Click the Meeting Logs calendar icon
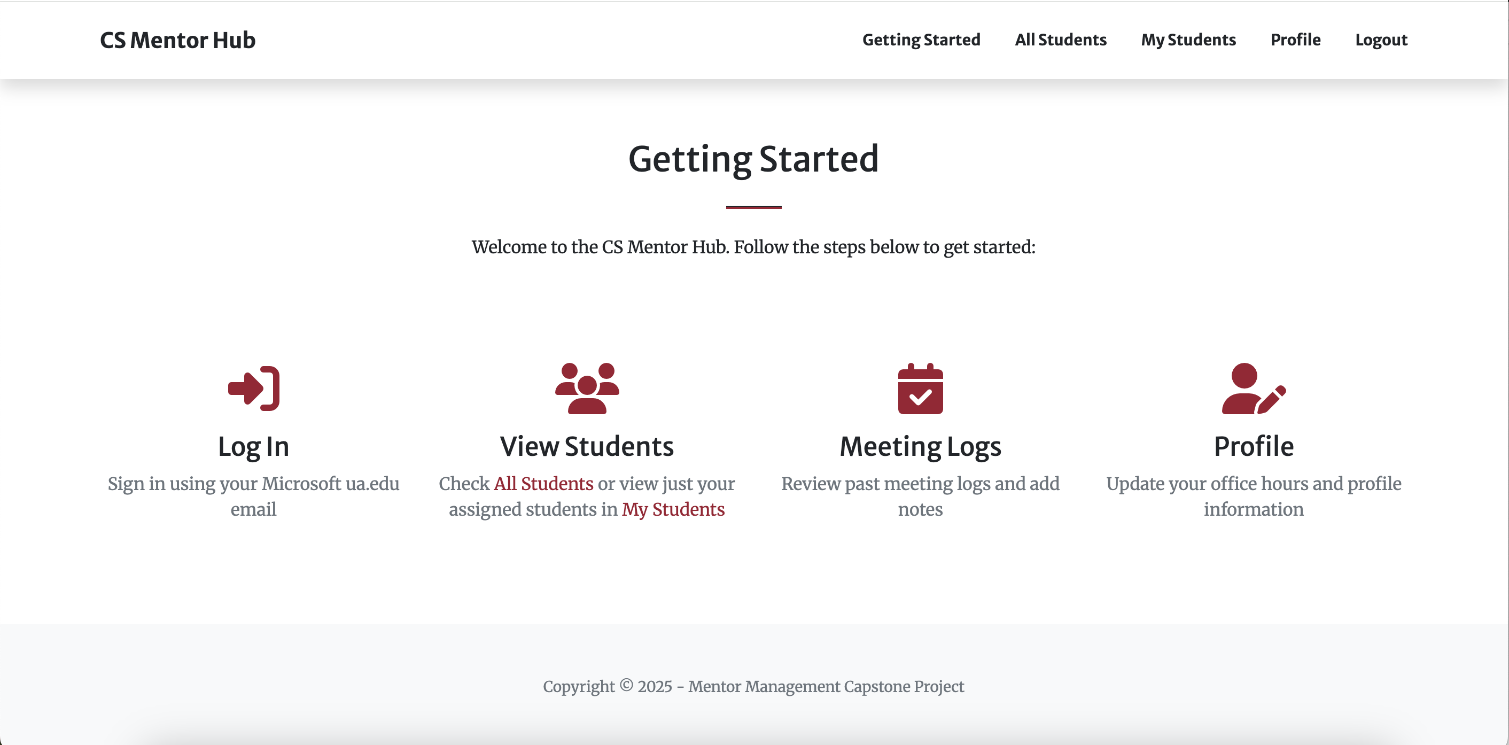This screenshot has width=1509, height=745. (920, 389)
